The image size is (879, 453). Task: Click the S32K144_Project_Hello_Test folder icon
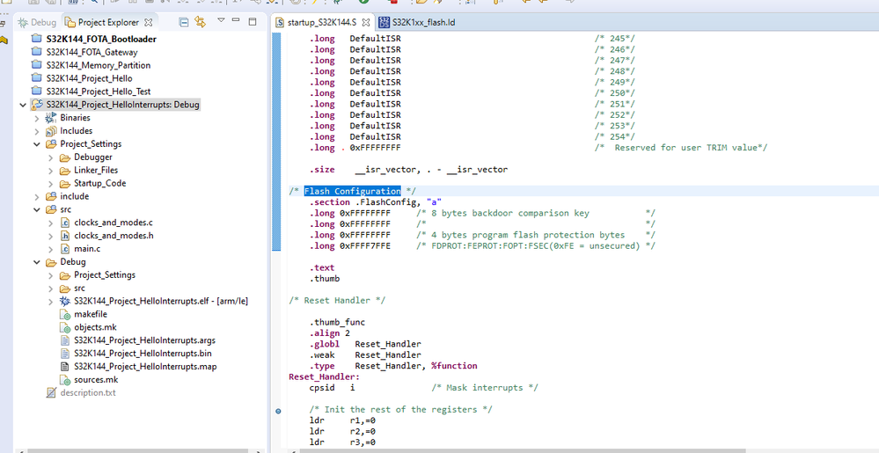[x=36, y=91]
